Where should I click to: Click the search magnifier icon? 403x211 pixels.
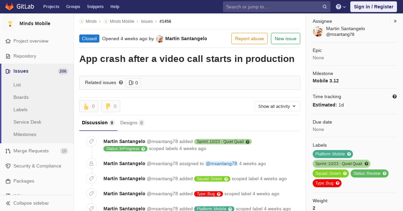tap(325, 7)
